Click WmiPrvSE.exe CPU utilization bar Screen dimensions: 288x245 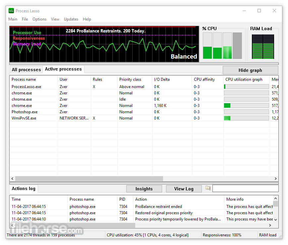point(247,118)
